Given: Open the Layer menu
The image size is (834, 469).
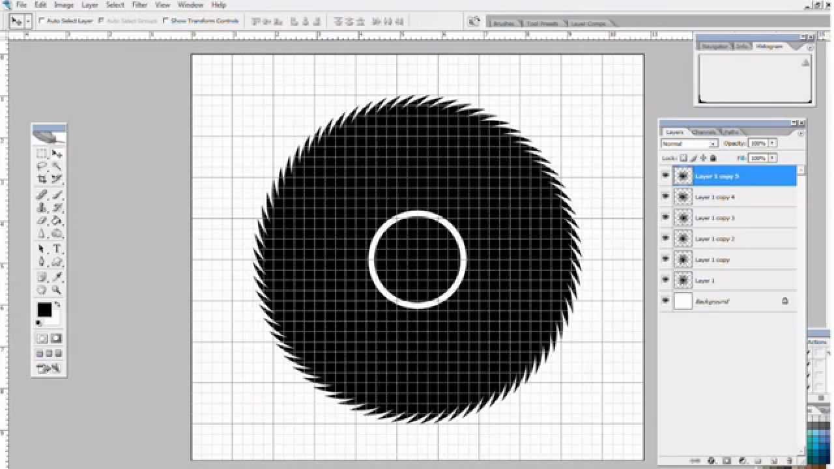Looking at the screenshot, I should click(90, 5).
